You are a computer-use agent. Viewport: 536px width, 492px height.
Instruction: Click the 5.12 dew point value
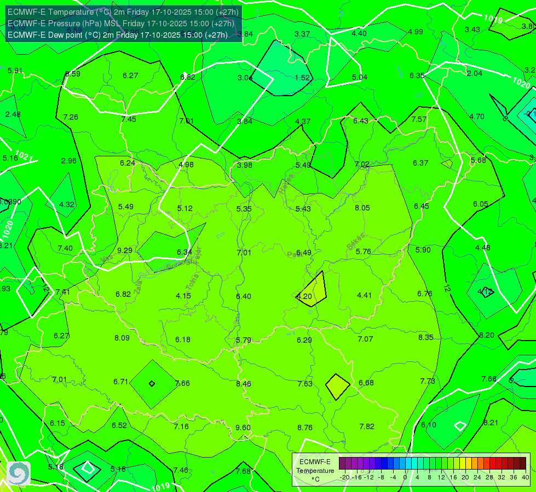pos(185,208)
